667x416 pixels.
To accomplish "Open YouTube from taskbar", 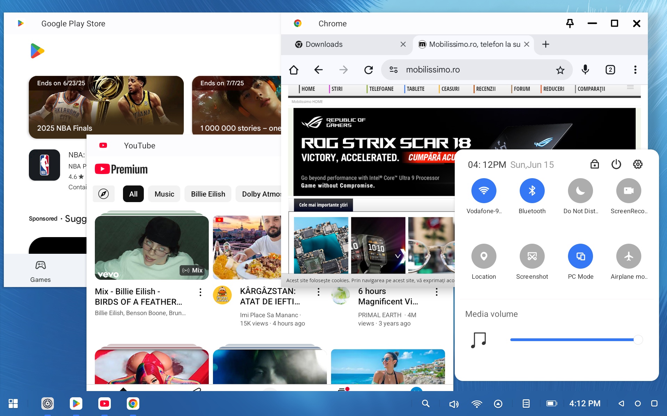I will tap(105, 404).
